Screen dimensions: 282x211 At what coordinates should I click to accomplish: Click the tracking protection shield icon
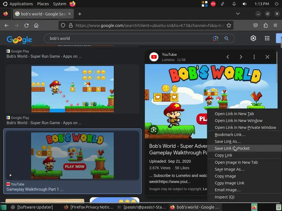[x=63, y=26]
